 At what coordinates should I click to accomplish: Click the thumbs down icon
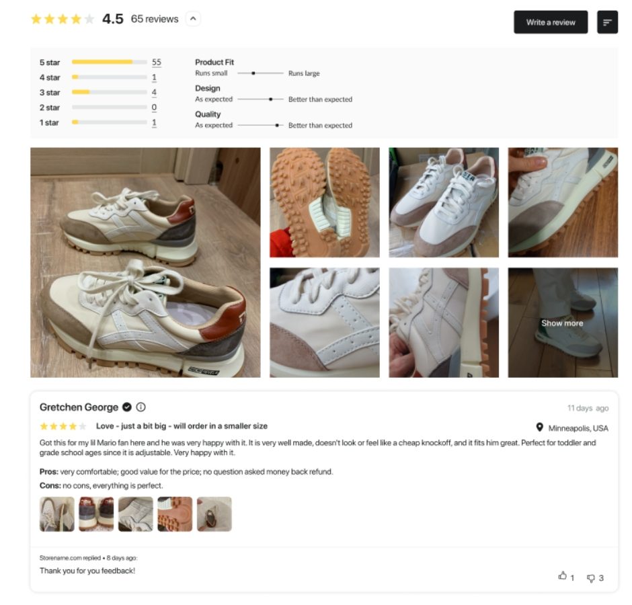tap(591, 577)
